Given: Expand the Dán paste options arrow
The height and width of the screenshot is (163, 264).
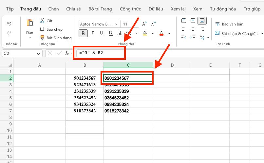Looking at the screenshot, I should click(30, 38).
